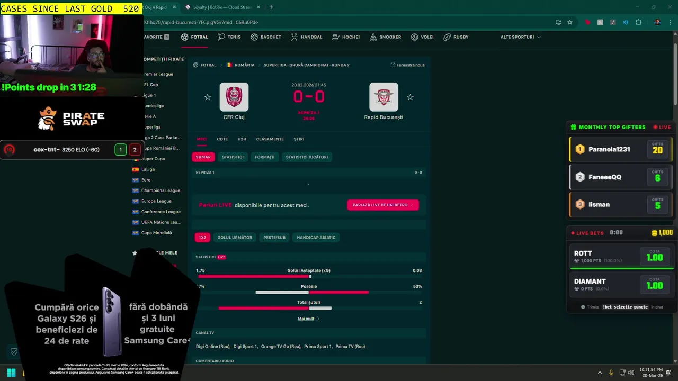Bookmark this page with the star icon
Image resolution: width=678 pixels, height=381 pixels.
point(570,22)
